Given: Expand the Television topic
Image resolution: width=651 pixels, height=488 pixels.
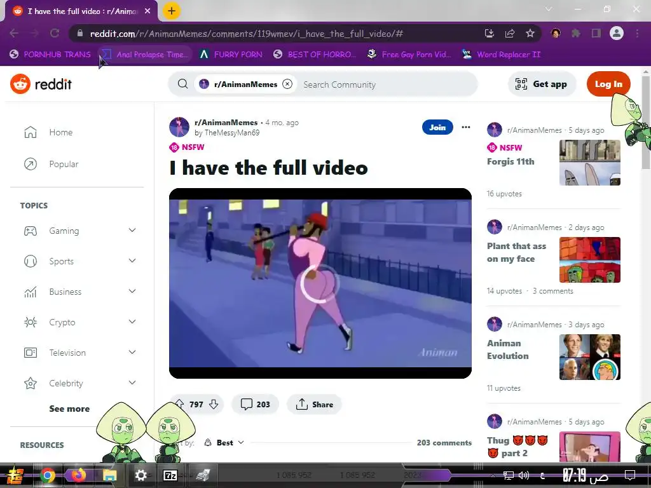Looking at the screenshot, I should click(x=132, y=352).
